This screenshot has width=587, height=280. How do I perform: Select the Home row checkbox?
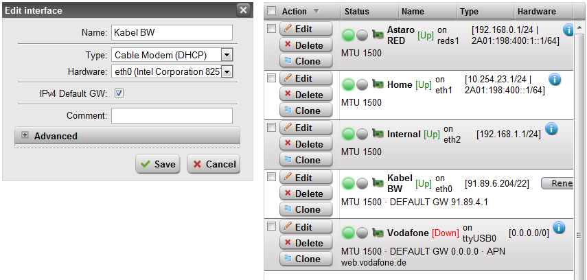[272, 78]
